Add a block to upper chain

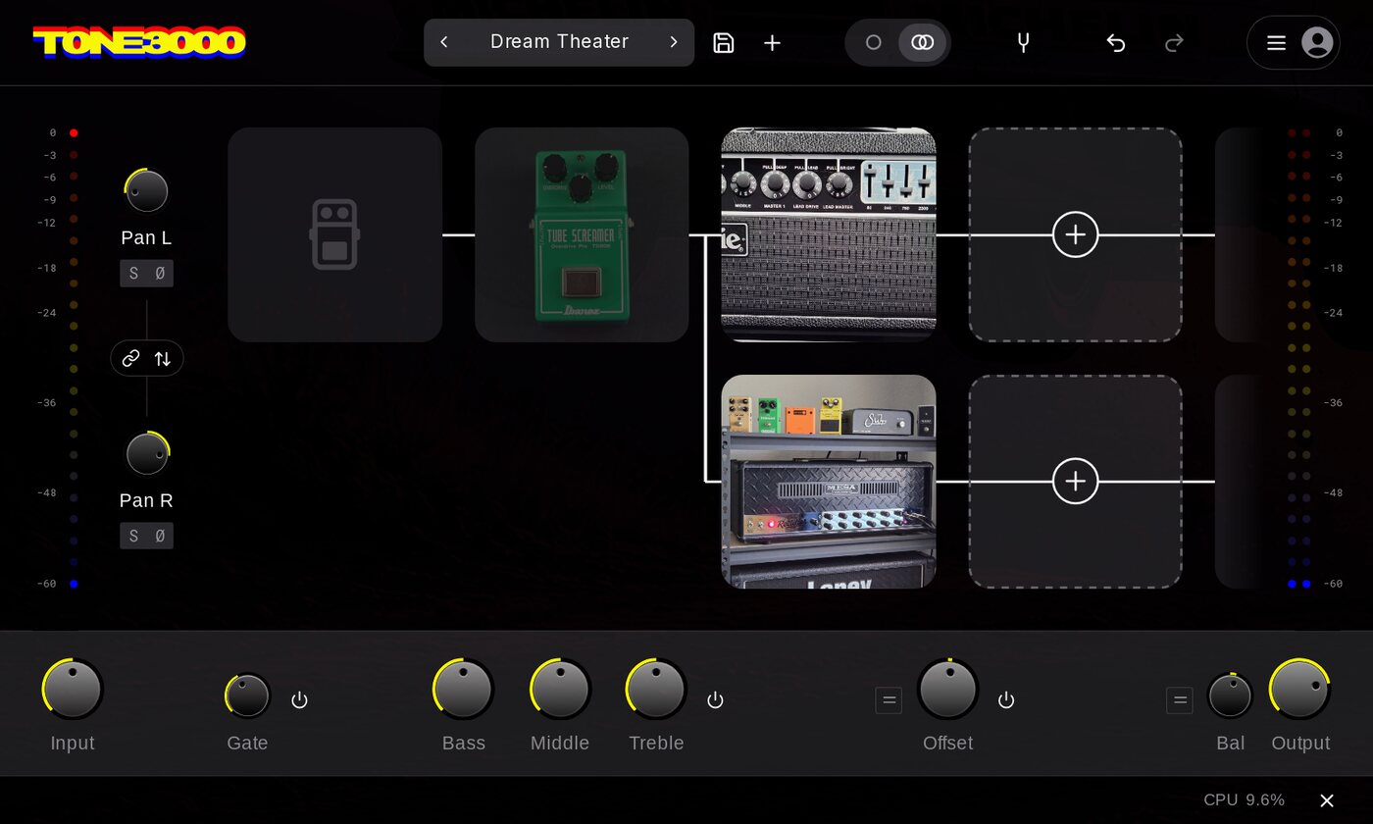(x=1076, y=234)
